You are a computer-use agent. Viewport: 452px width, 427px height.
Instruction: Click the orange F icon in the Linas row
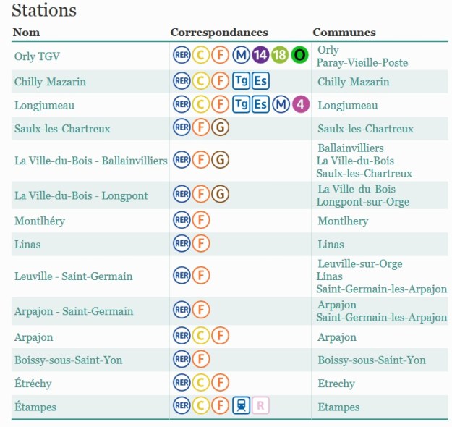[x=202, y=243]
